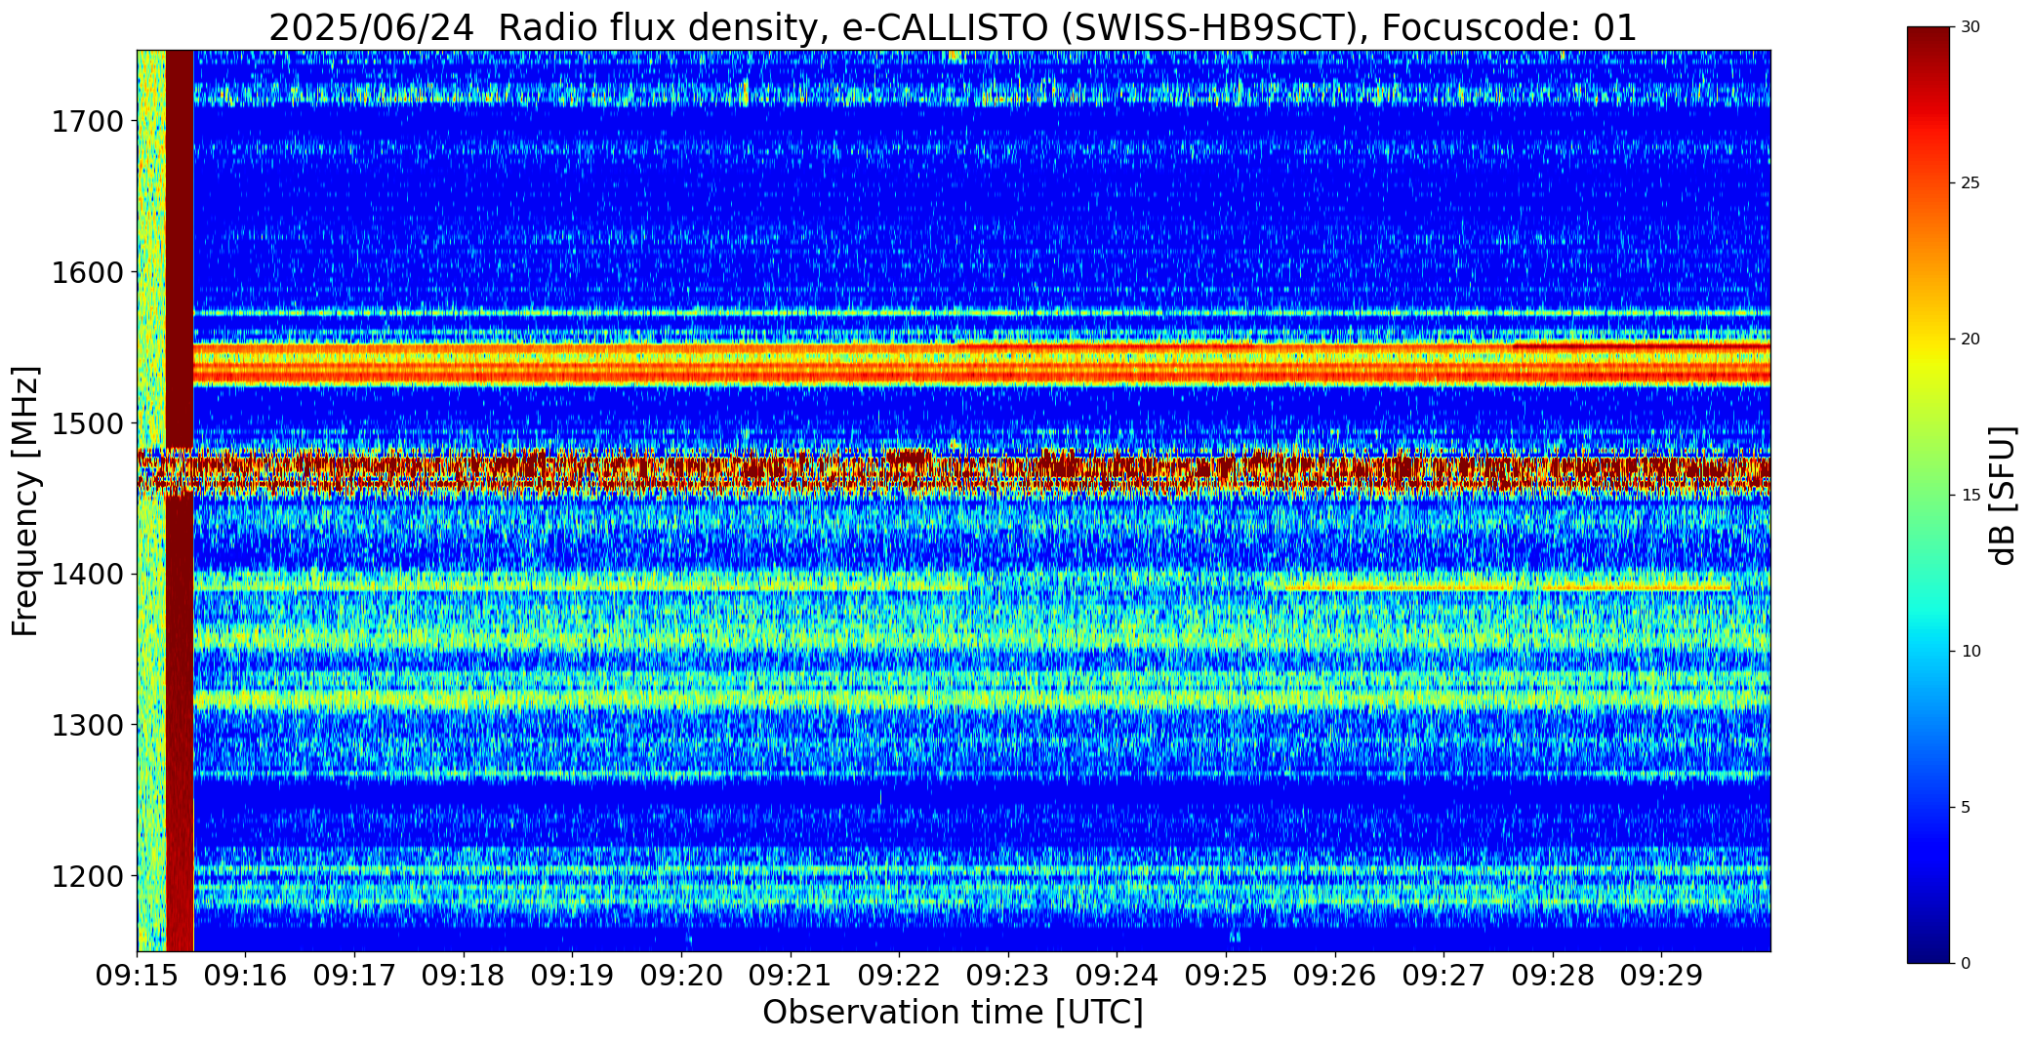
Task: Click the 09:15 time tick label
Action: tap(137, 976)
